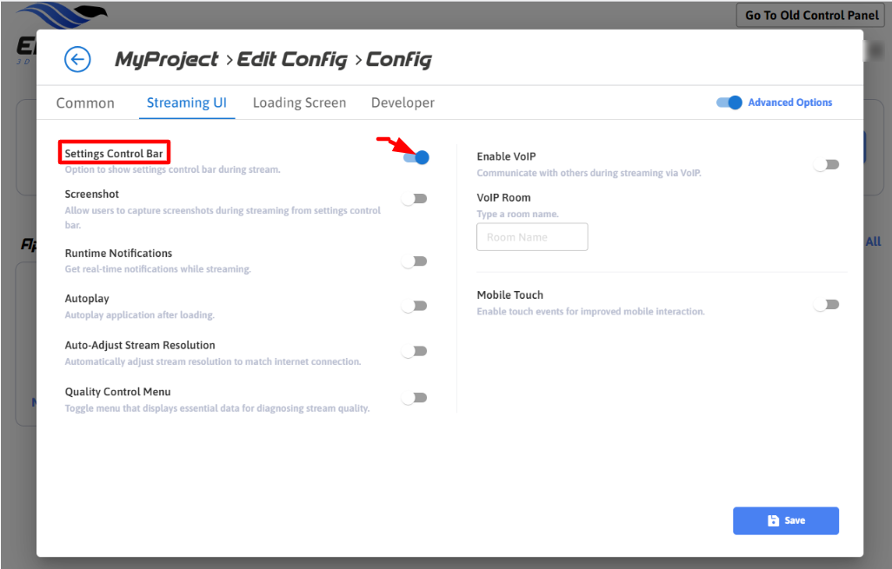Select the Streaming UI tab
Screen dimensions: 892x569
[186, 103]
